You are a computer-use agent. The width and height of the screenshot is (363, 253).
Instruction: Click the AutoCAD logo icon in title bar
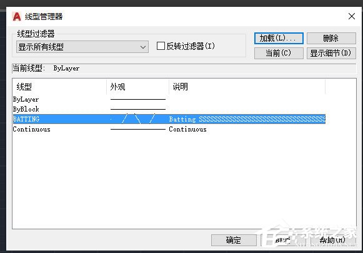coord(17,17)
